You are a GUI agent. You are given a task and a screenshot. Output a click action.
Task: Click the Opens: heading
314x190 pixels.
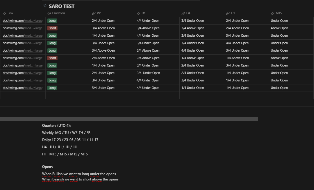point(48,167)
